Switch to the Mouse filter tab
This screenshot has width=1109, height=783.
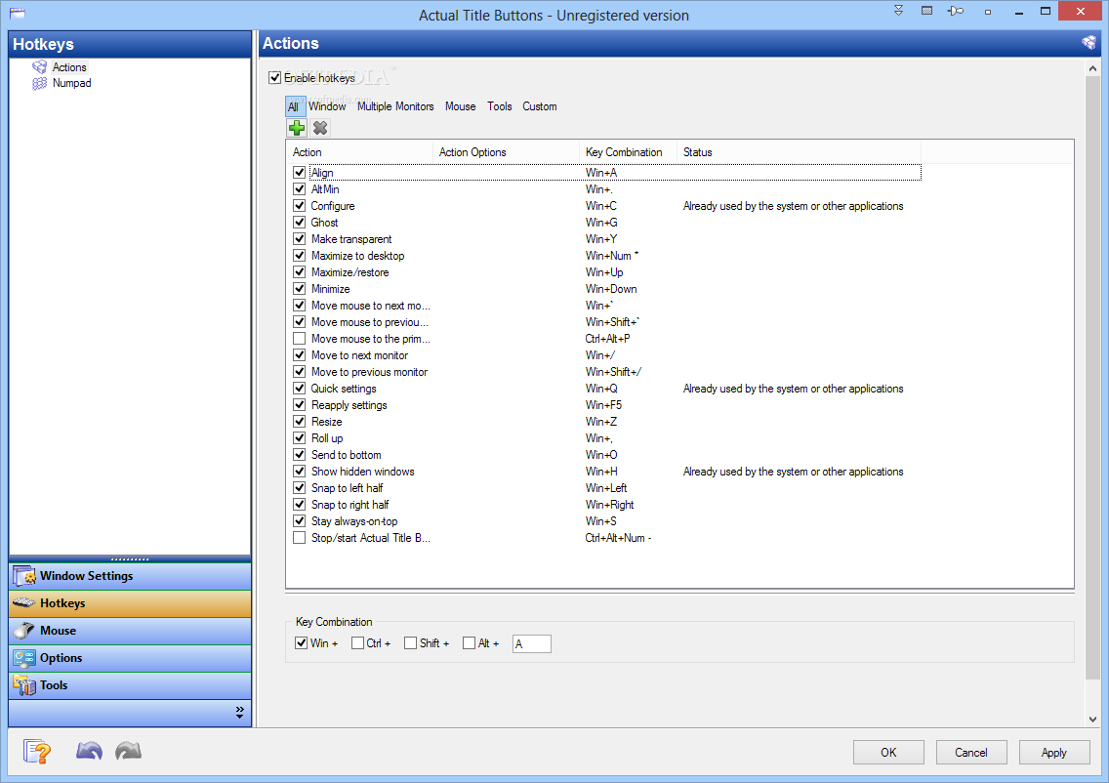(461, 106)
